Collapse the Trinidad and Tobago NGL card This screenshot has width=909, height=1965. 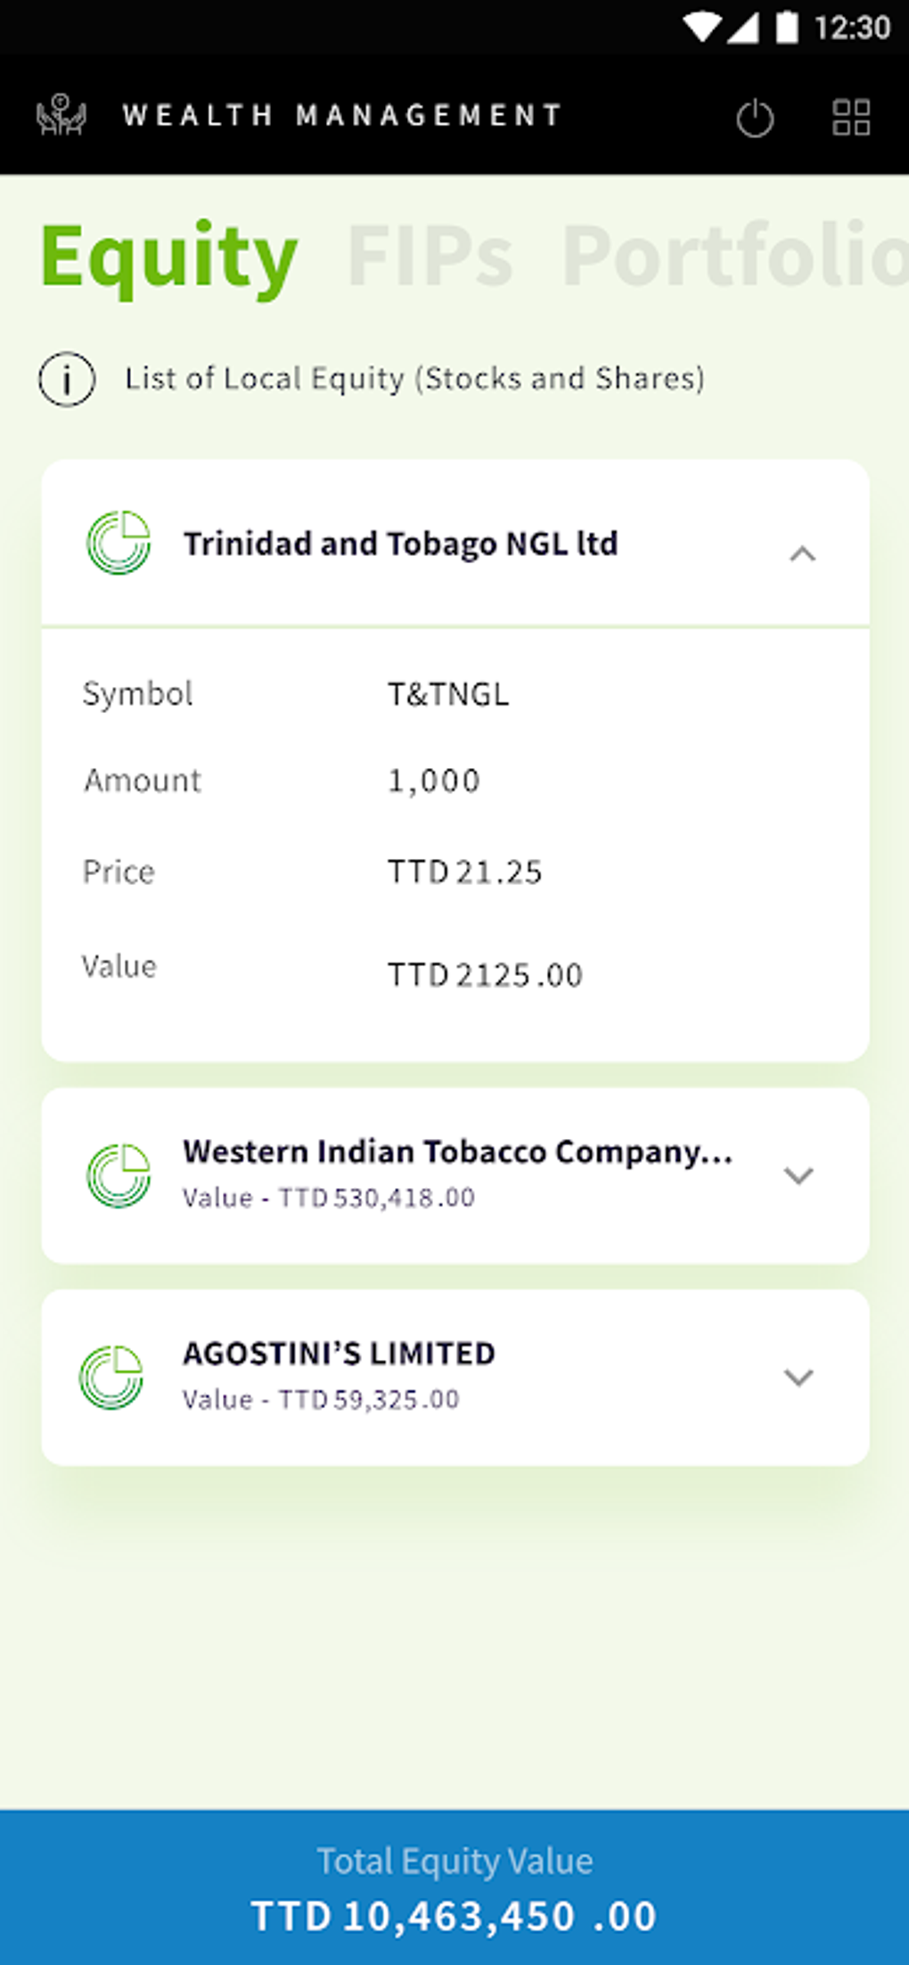tap(802, 554)
